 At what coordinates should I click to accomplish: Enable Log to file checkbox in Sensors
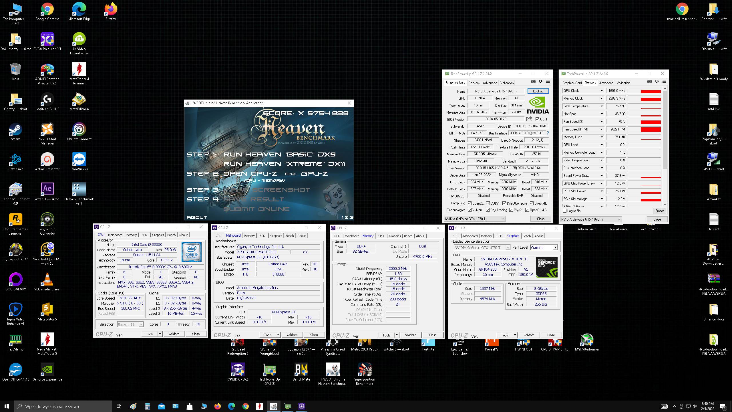pos(564,211)
